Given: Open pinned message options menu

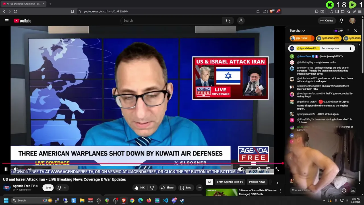Looking at the screenshot, I should [350, 48].
